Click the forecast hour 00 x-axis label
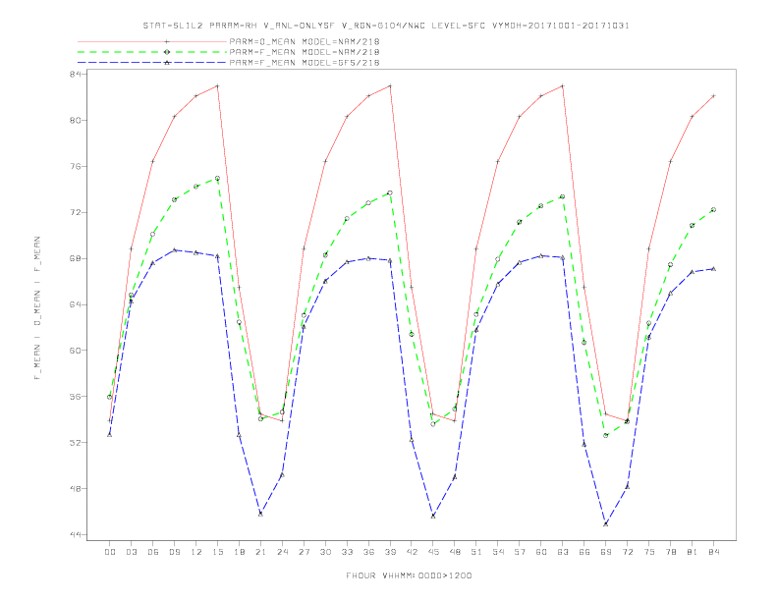 (110, 552)
